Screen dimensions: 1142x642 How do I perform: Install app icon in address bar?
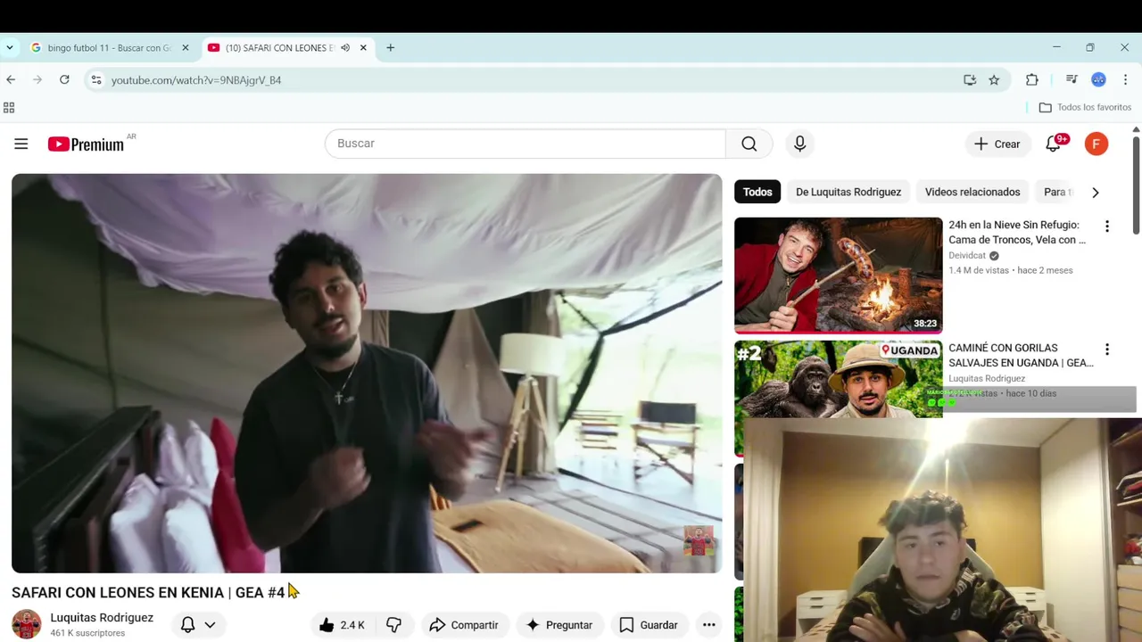[x=970, y=80]
